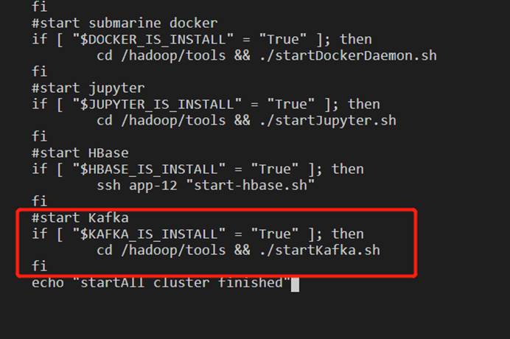Click the 'app-12' hostname in ssh line
This screenshot has height=339, width=510.
point(153,186)
